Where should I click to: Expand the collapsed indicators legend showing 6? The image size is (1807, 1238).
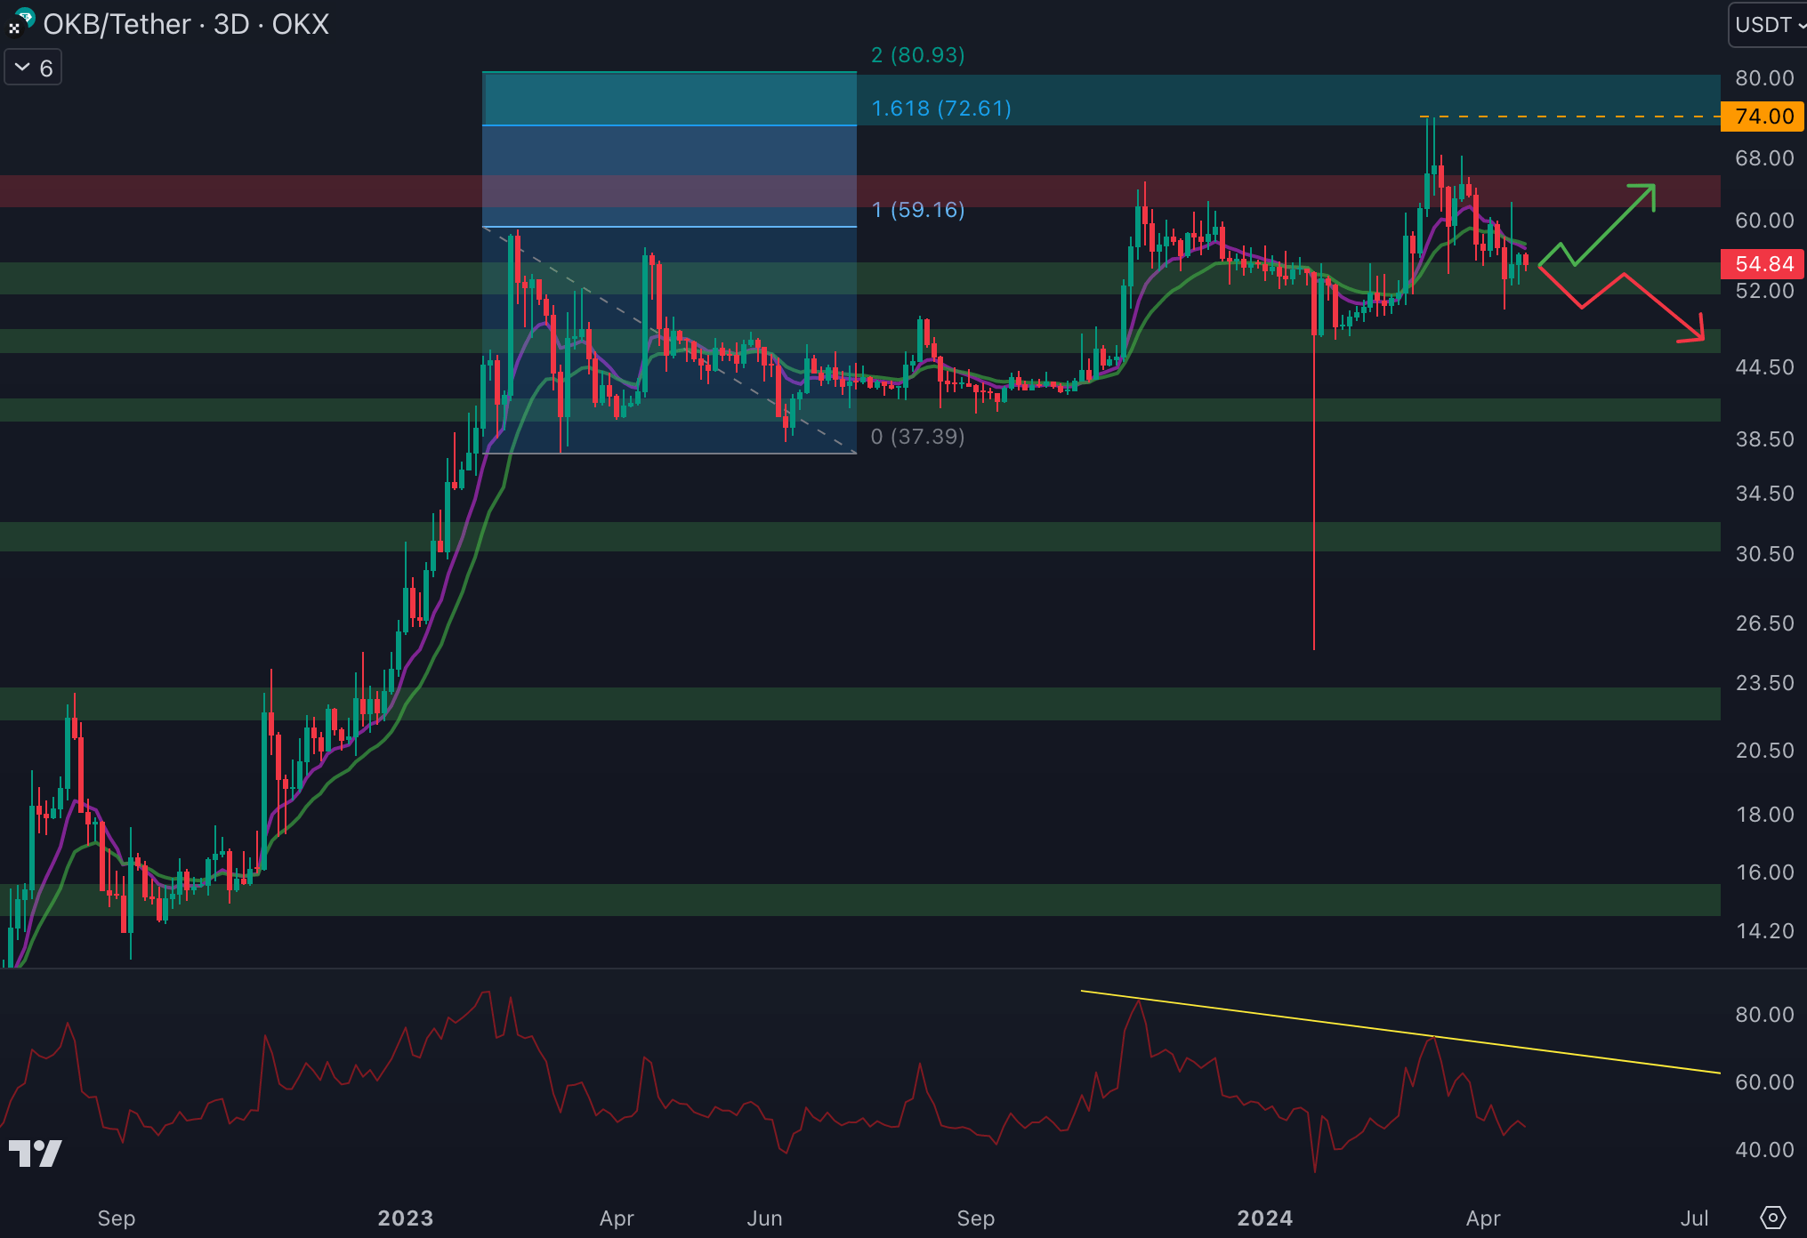click(x=33, y=68)
